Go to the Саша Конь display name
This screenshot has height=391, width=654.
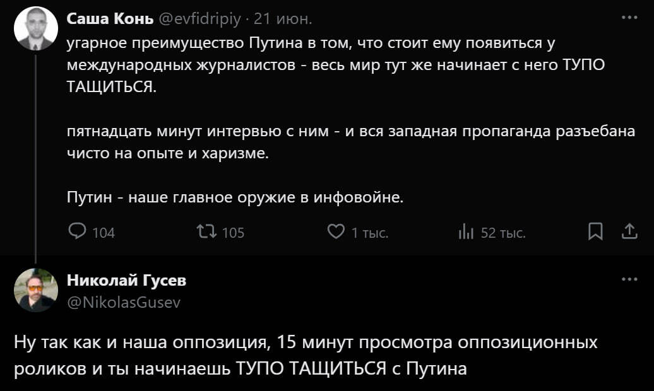110,20
